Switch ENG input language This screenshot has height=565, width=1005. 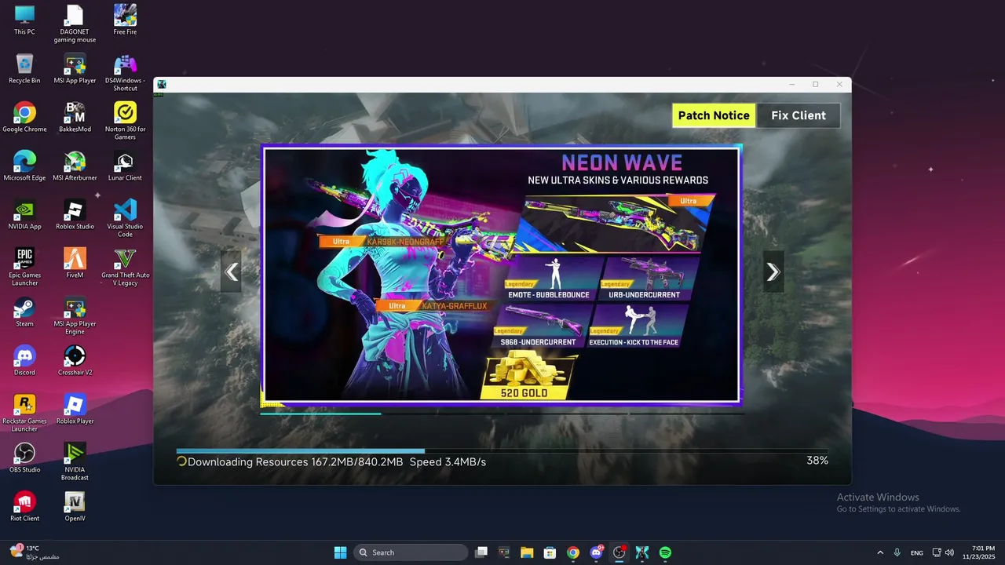coord(917,552)
